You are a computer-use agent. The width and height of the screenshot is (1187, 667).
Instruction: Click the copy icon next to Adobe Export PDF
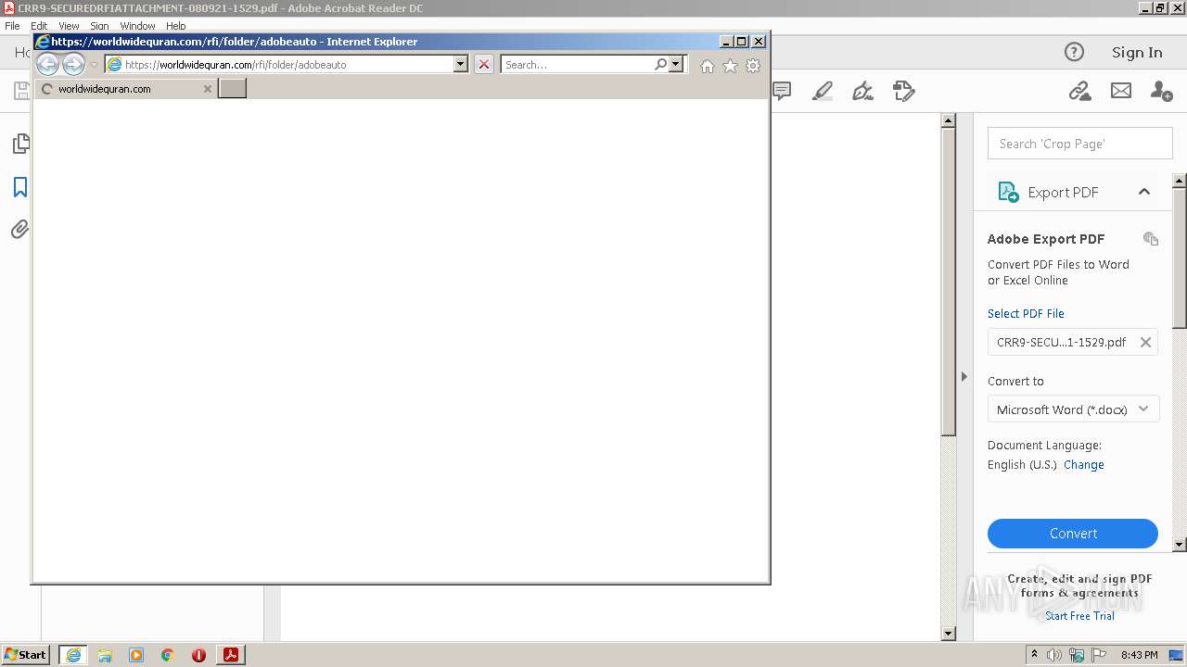tap(1151, 239)
